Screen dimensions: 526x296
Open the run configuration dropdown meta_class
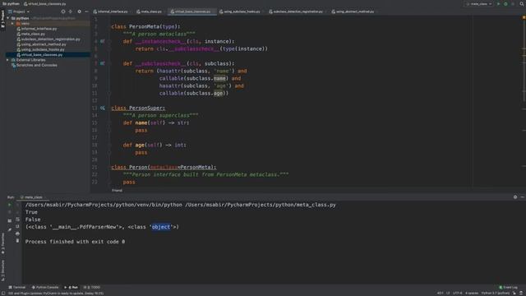click(x=478, y=3)
